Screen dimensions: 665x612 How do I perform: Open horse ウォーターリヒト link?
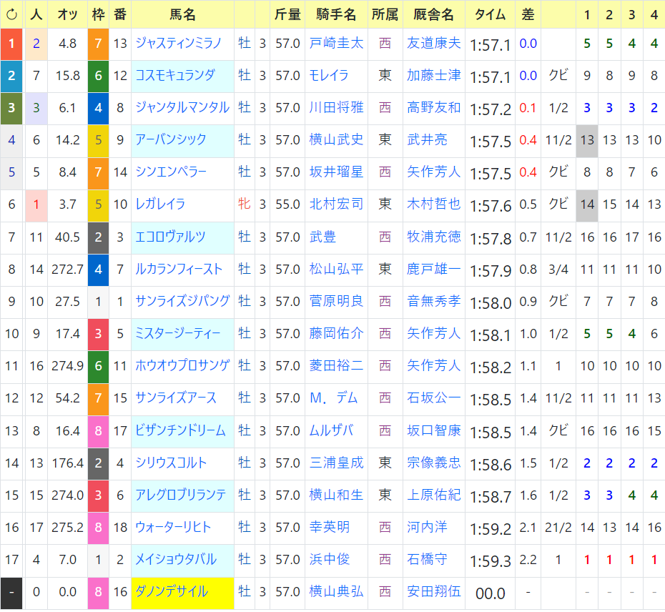coord(173,528)
